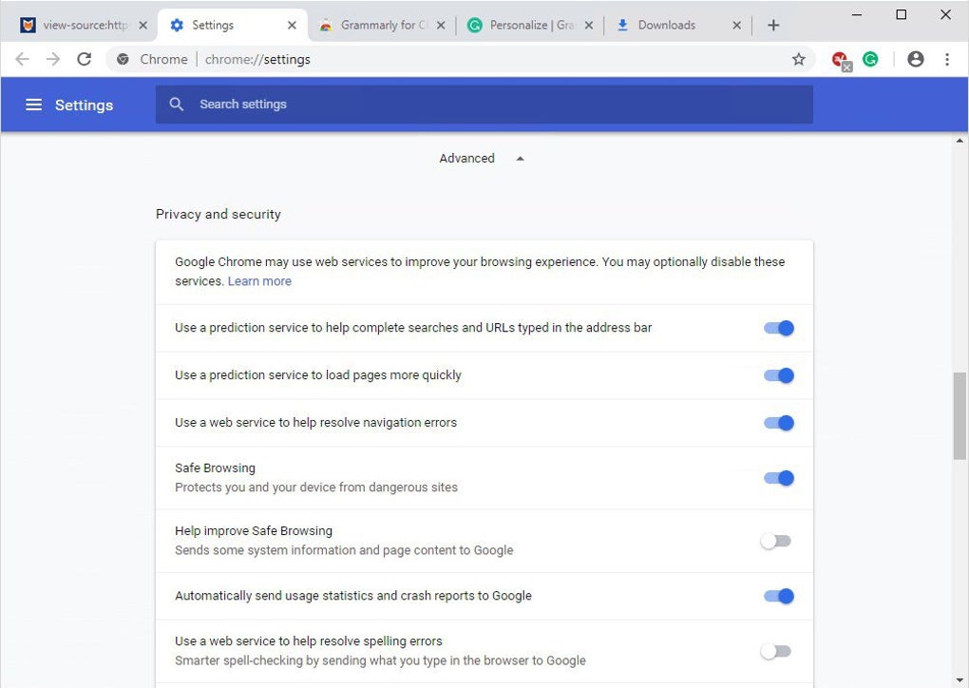Screen dimensions: 969x688
Task: Open the Learn more link
Action: point(259,281)
